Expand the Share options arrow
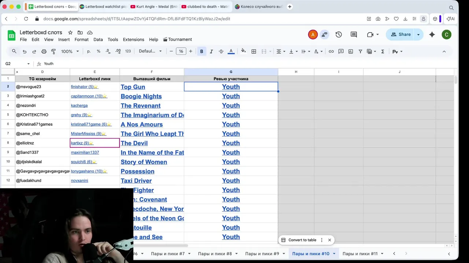Viewport: 469px width, 263px height. pyautogui.click(x=418, y=34)
